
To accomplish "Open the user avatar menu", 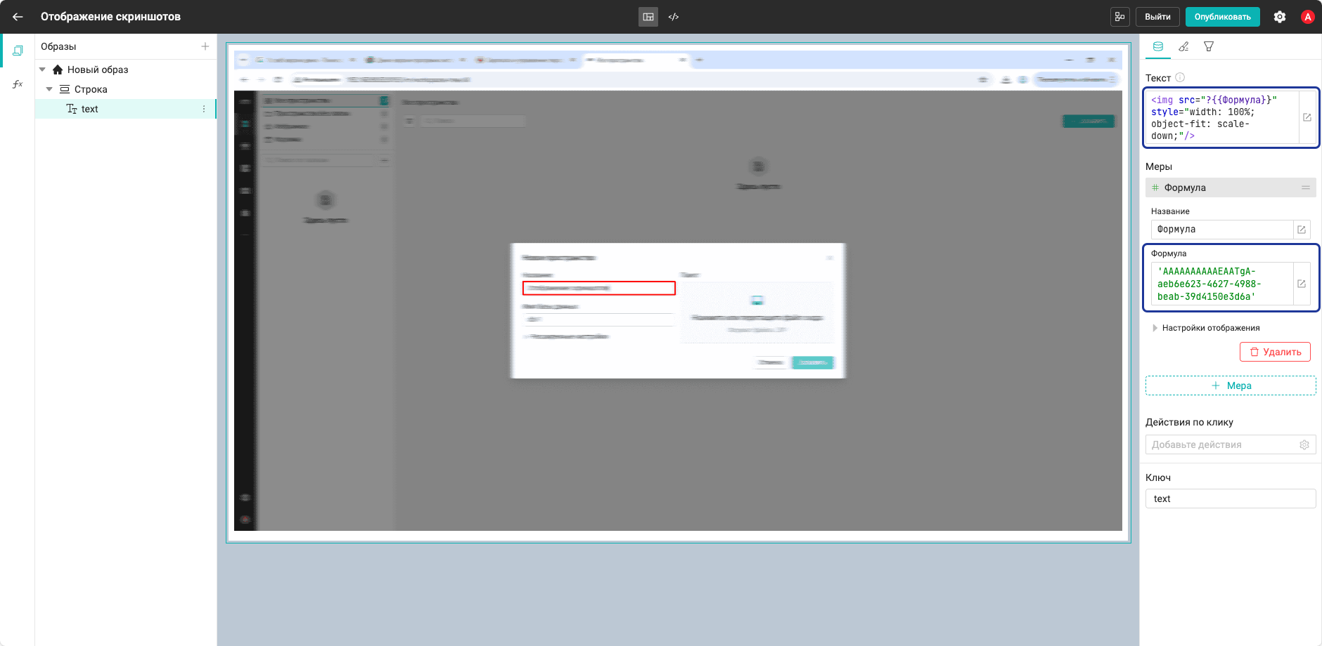I will (x=1308, y=17).
